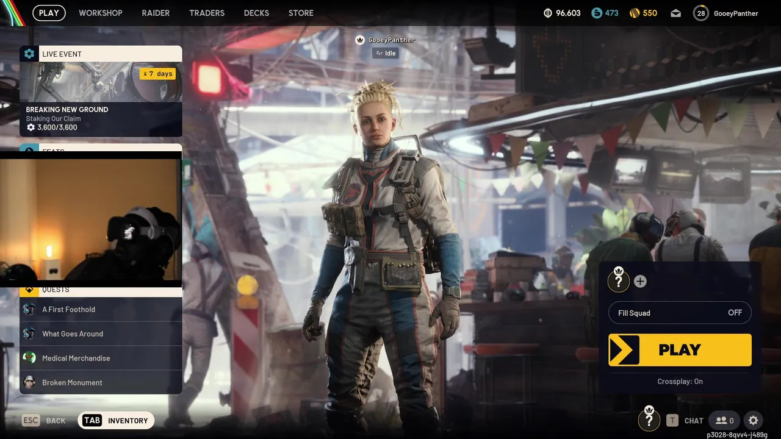Click the A First Foothold trader portrait icon
This screenshot has height=439, width=781.
tap(29, 309)
